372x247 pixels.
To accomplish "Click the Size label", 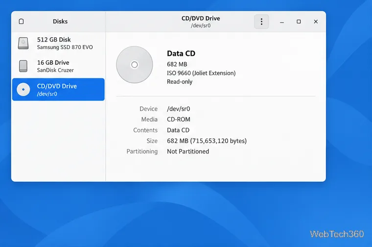I will tap(152, 141).
